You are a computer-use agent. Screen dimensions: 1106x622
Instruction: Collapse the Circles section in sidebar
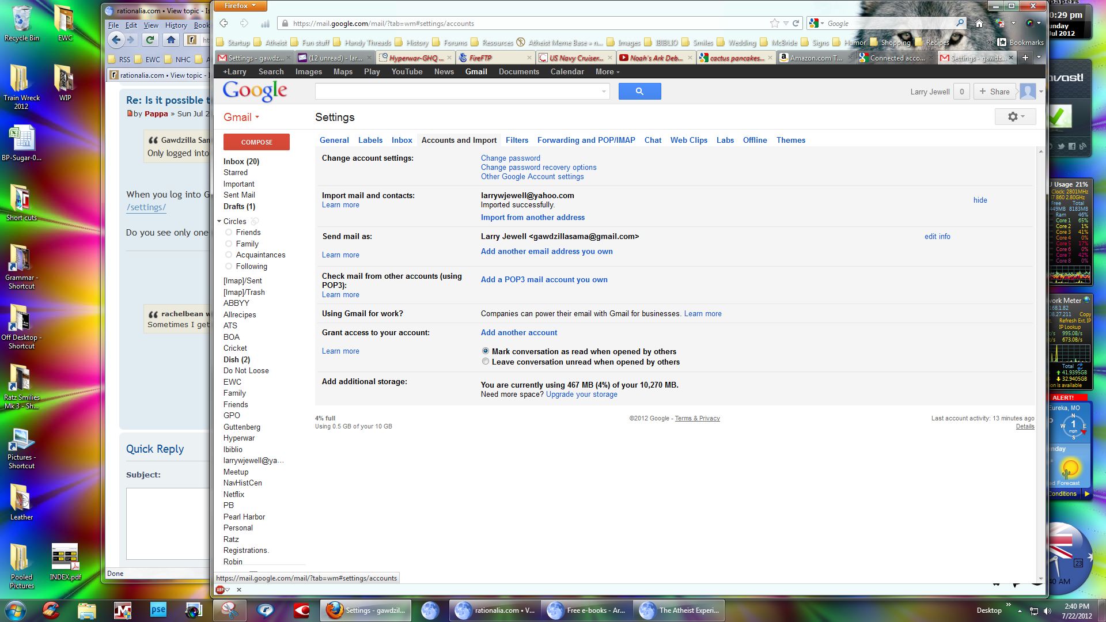[219, 221]
